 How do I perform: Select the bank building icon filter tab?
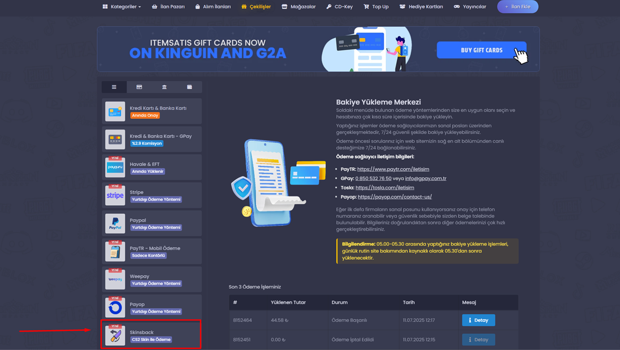click(164, 87)
